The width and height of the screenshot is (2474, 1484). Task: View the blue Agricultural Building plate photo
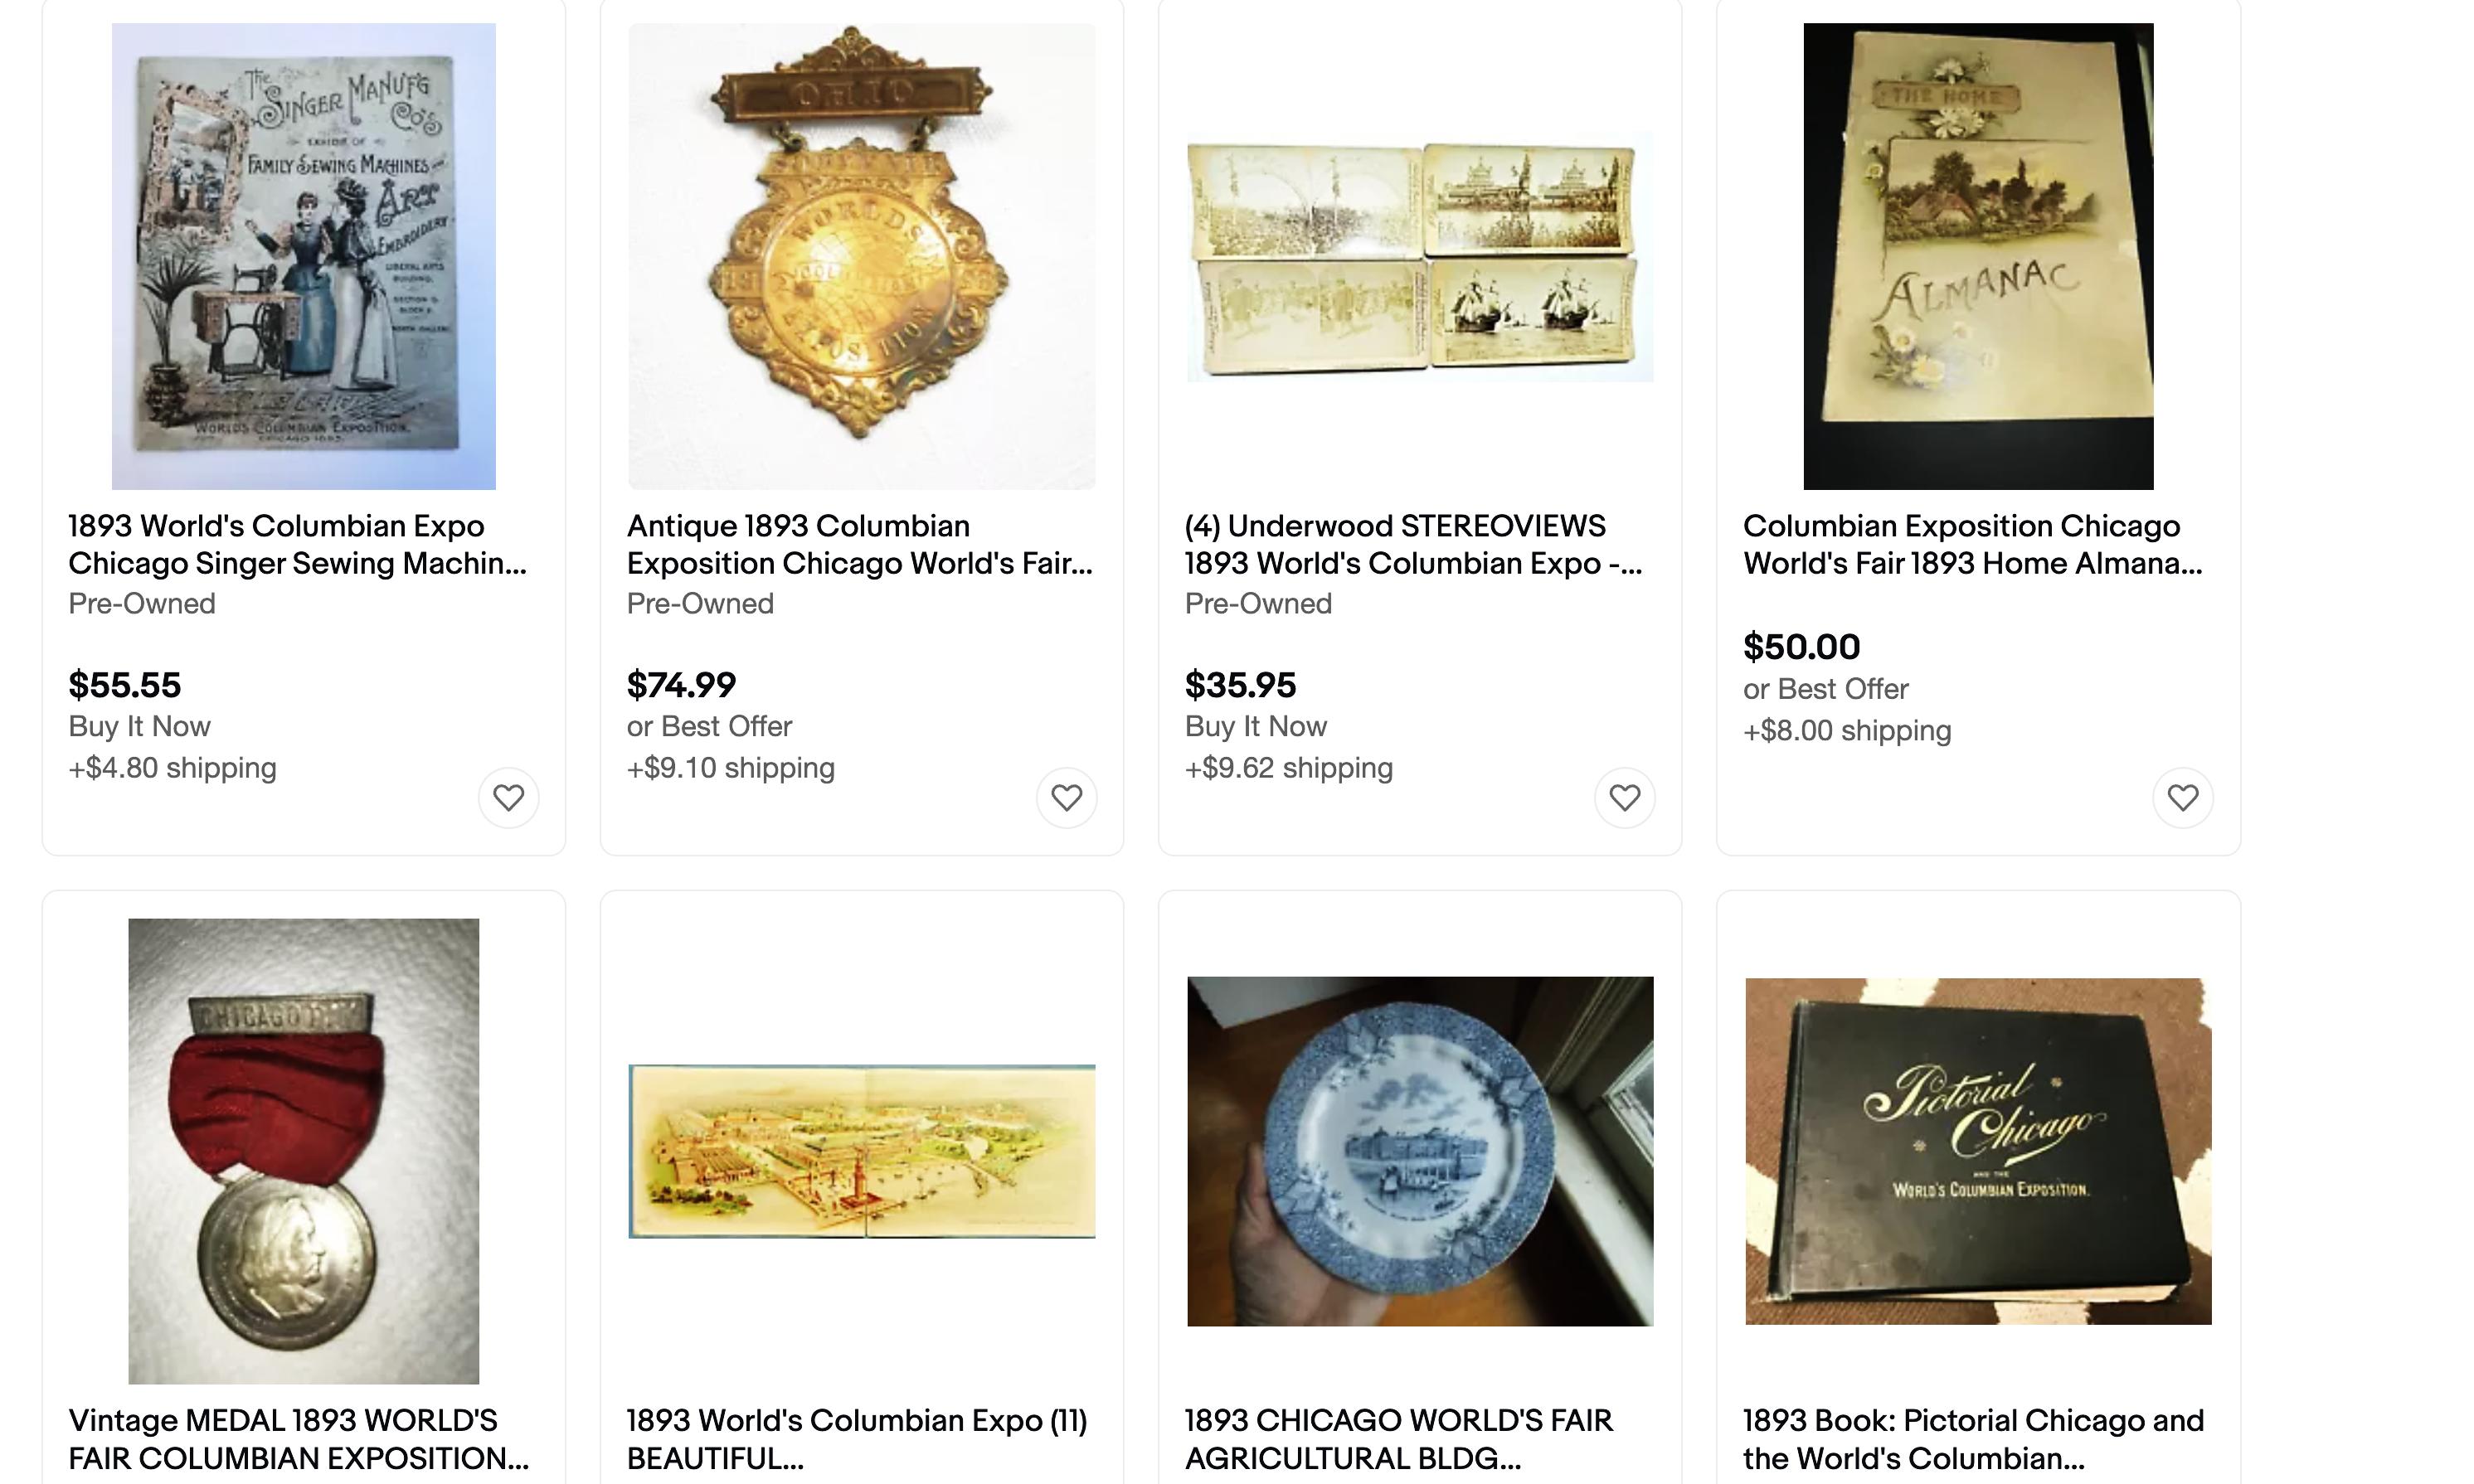1420,1151
